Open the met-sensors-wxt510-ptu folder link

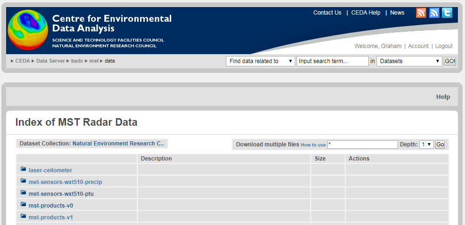61,194
